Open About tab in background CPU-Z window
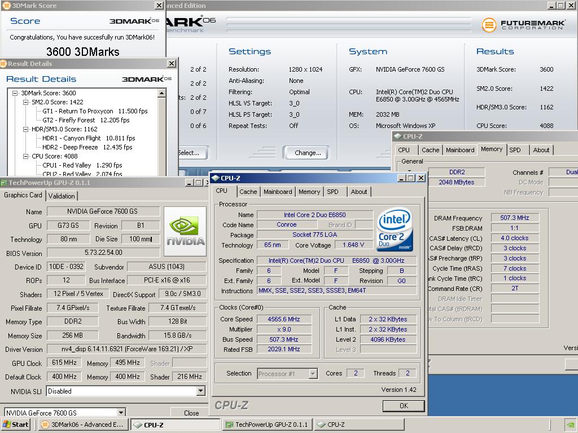This screenshot has width=578, height=433. tap(541, 150)
